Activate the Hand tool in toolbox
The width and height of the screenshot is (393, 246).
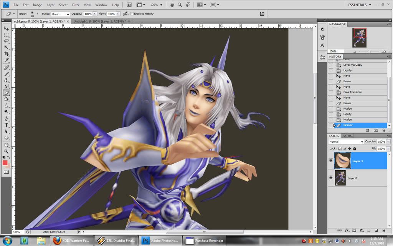point(7,145)
